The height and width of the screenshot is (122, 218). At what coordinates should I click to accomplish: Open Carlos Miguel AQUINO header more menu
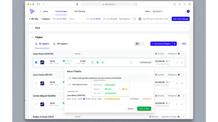pyautogui.click(x=184, y=96)
